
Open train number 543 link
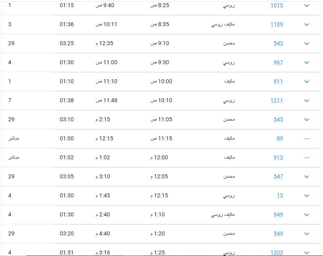click(278, 43)
